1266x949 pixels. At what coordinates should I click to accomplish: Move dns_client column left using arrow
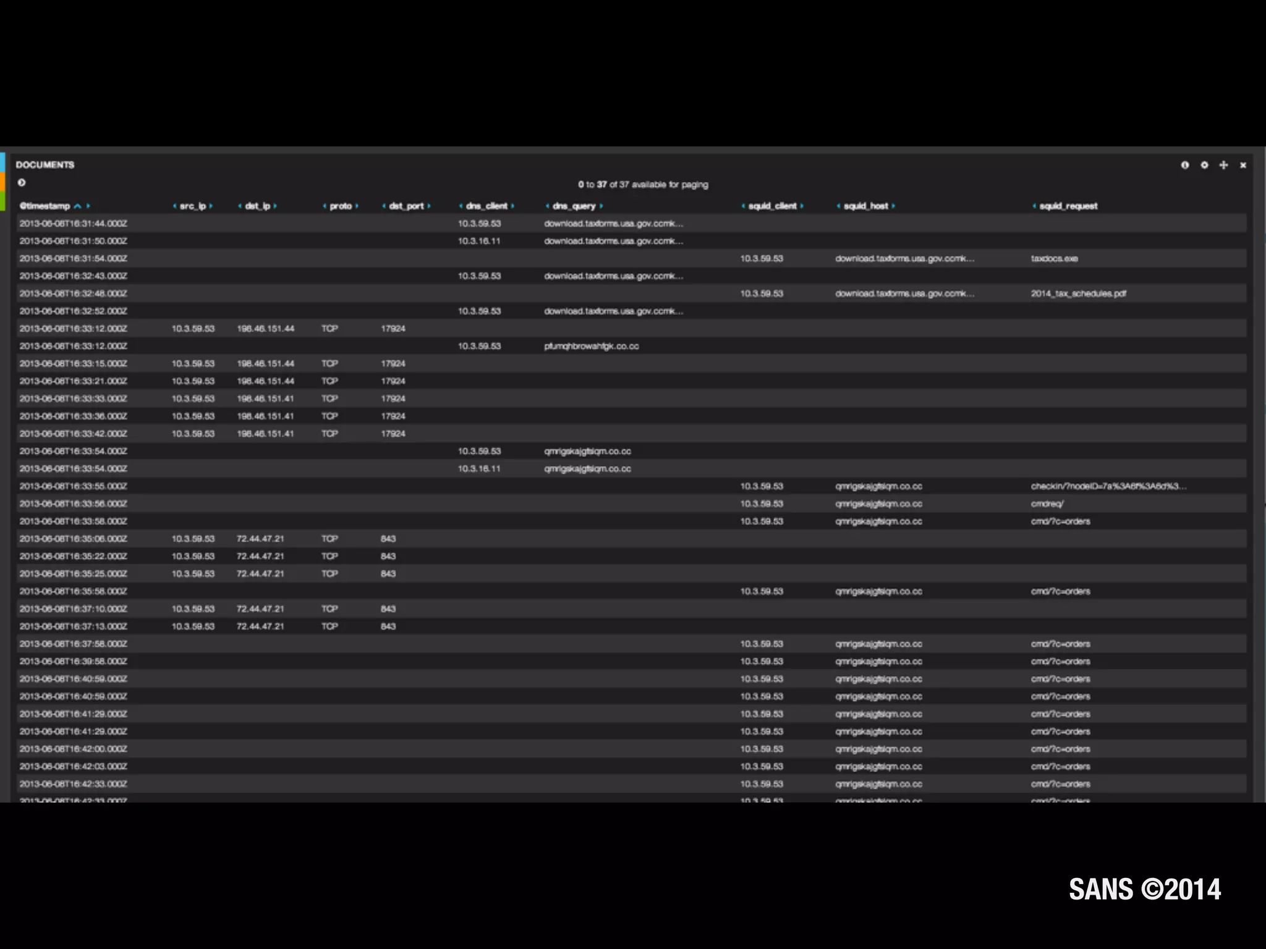pyautogui.click(x=461, y=206)
